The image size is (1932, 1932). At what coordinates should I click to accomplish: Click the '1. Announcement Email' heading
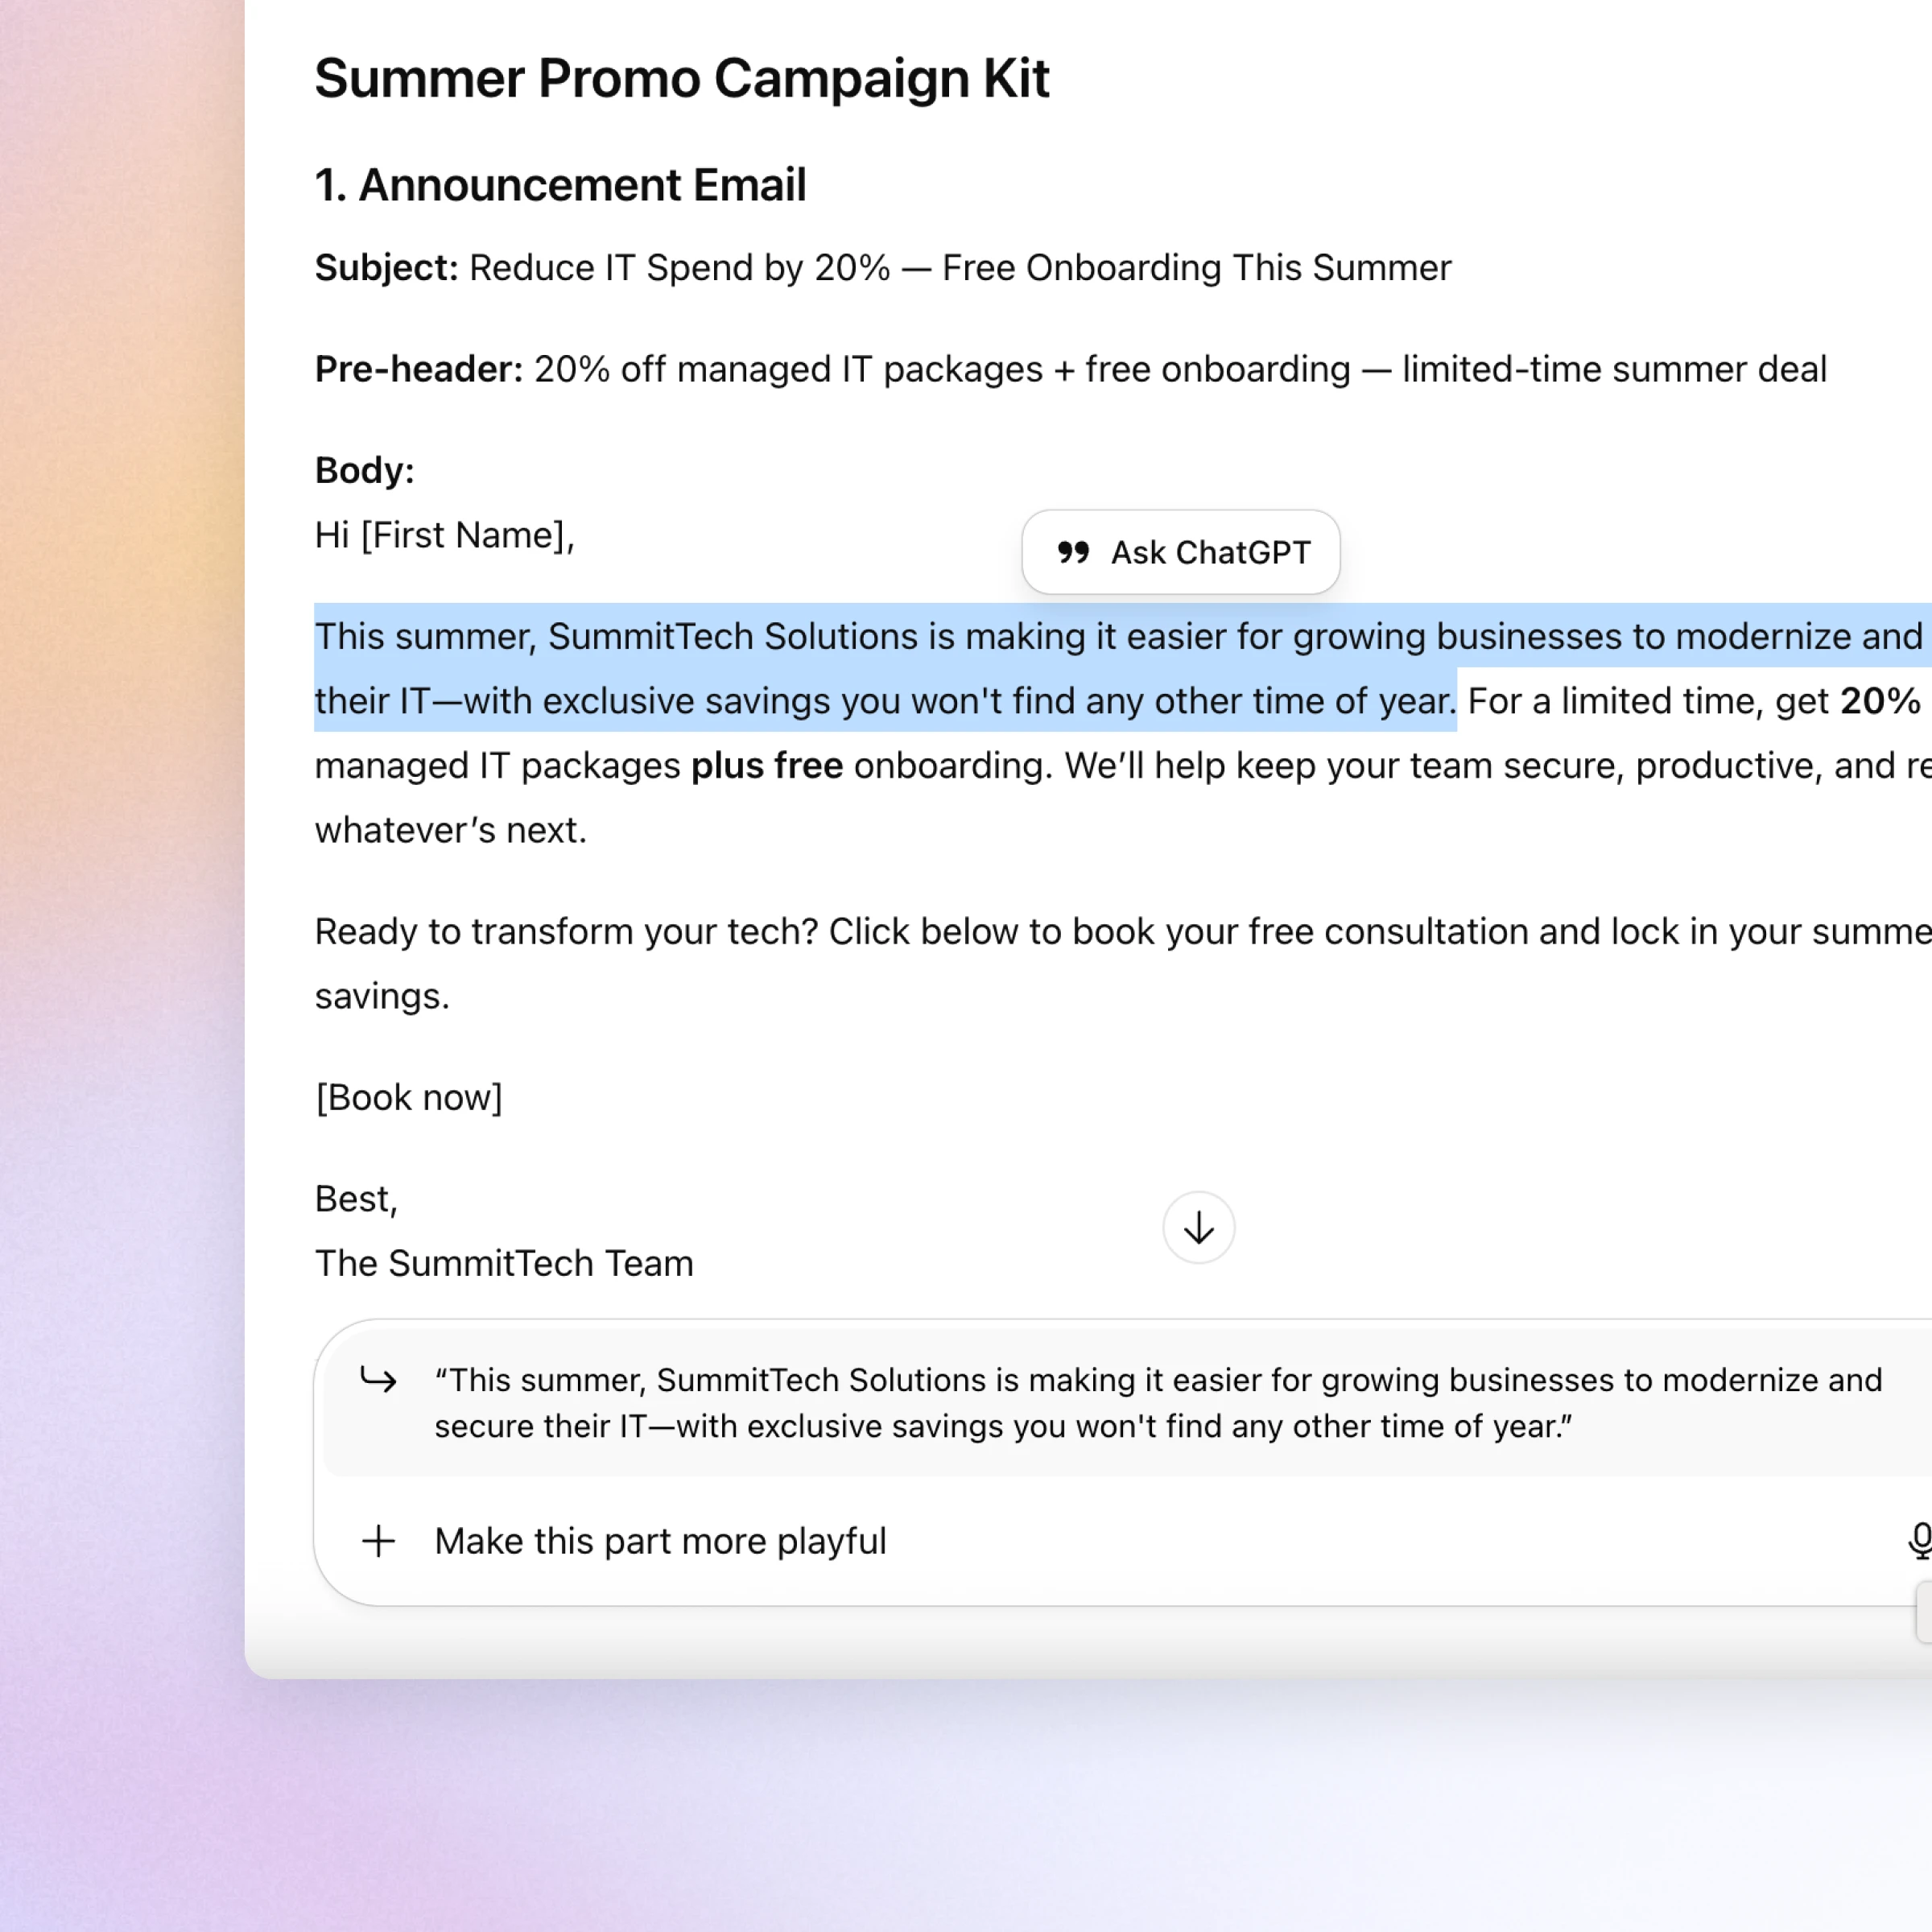pyautogui.click(x=560, y=185)
